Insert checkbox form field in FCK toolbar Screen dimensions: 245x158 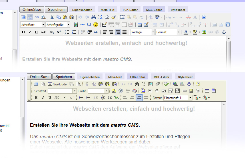click(150, 91)
